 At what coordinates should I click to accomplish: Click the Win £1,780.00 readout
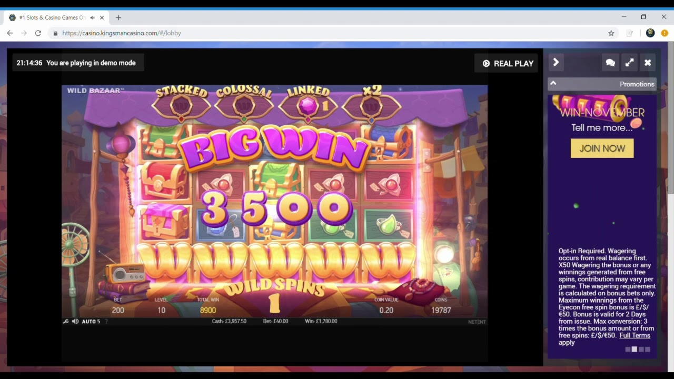point(321,321)
